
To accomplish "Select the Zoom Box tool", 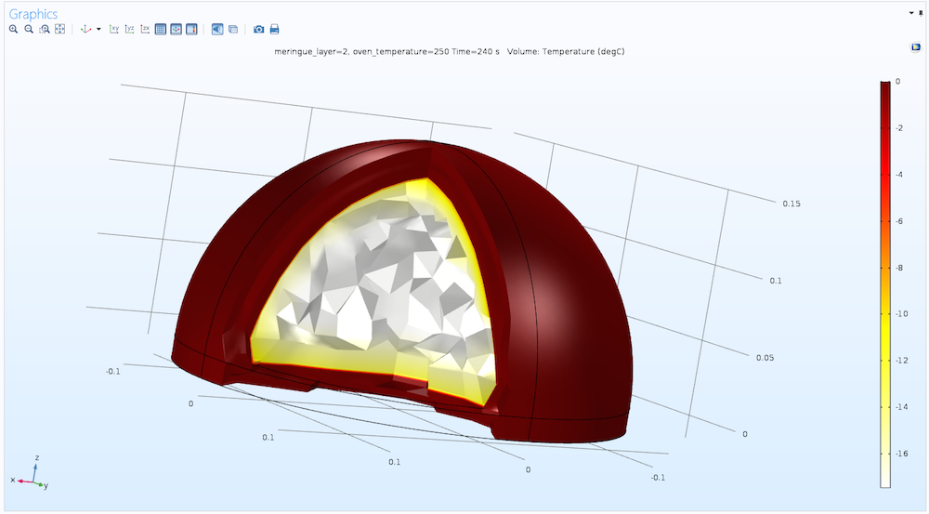I will 45,29.
